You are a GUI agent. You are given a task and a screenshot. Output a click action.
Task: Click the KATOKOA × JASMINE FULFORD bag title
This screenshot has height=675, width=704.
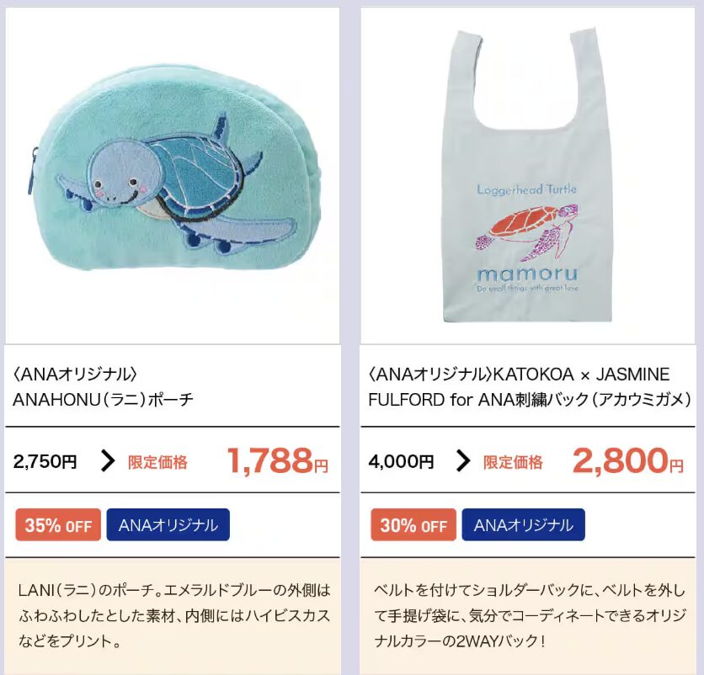point(530,386)
